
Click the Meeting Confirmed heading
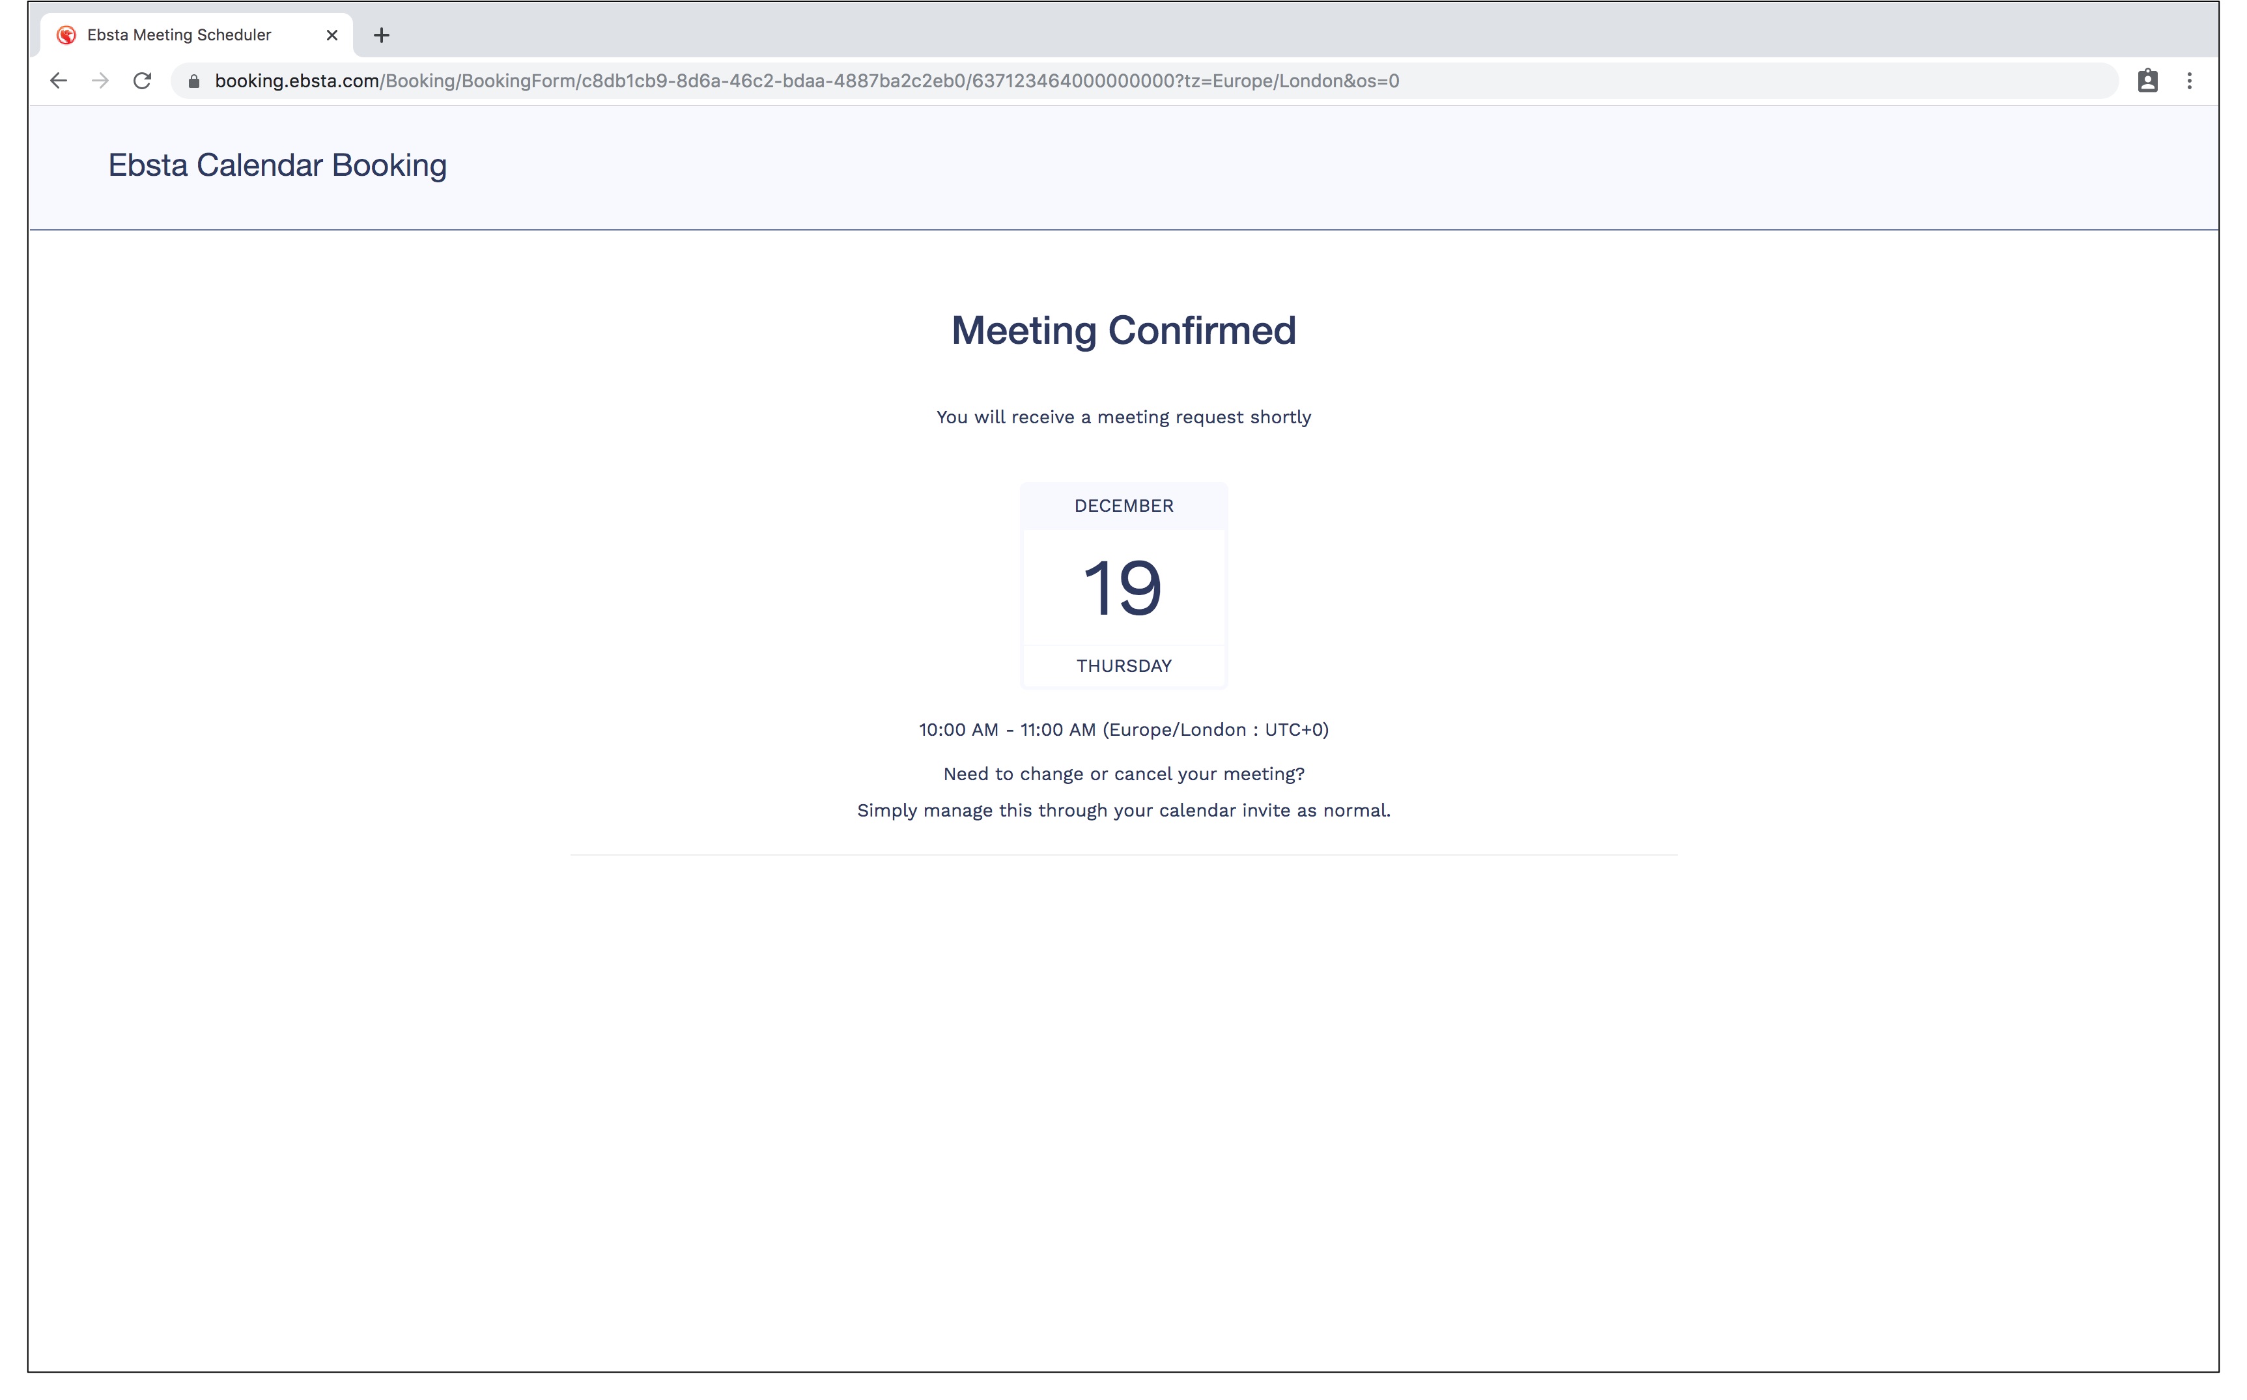click(x=1123, y=331)
